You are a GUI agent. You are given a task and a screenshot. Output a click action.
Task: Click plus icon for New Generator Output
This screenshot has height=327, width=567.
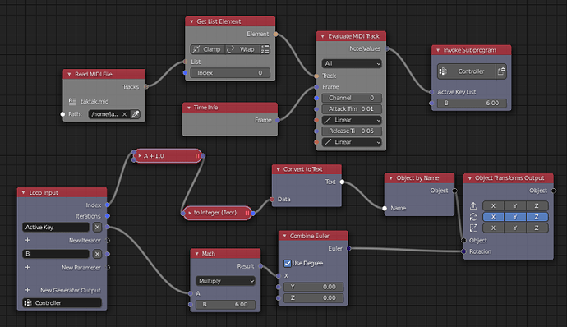click(x=27, y=290)
